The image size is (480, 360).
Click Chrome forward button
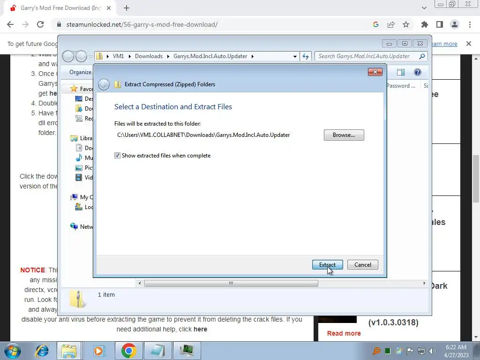point(25,24)
